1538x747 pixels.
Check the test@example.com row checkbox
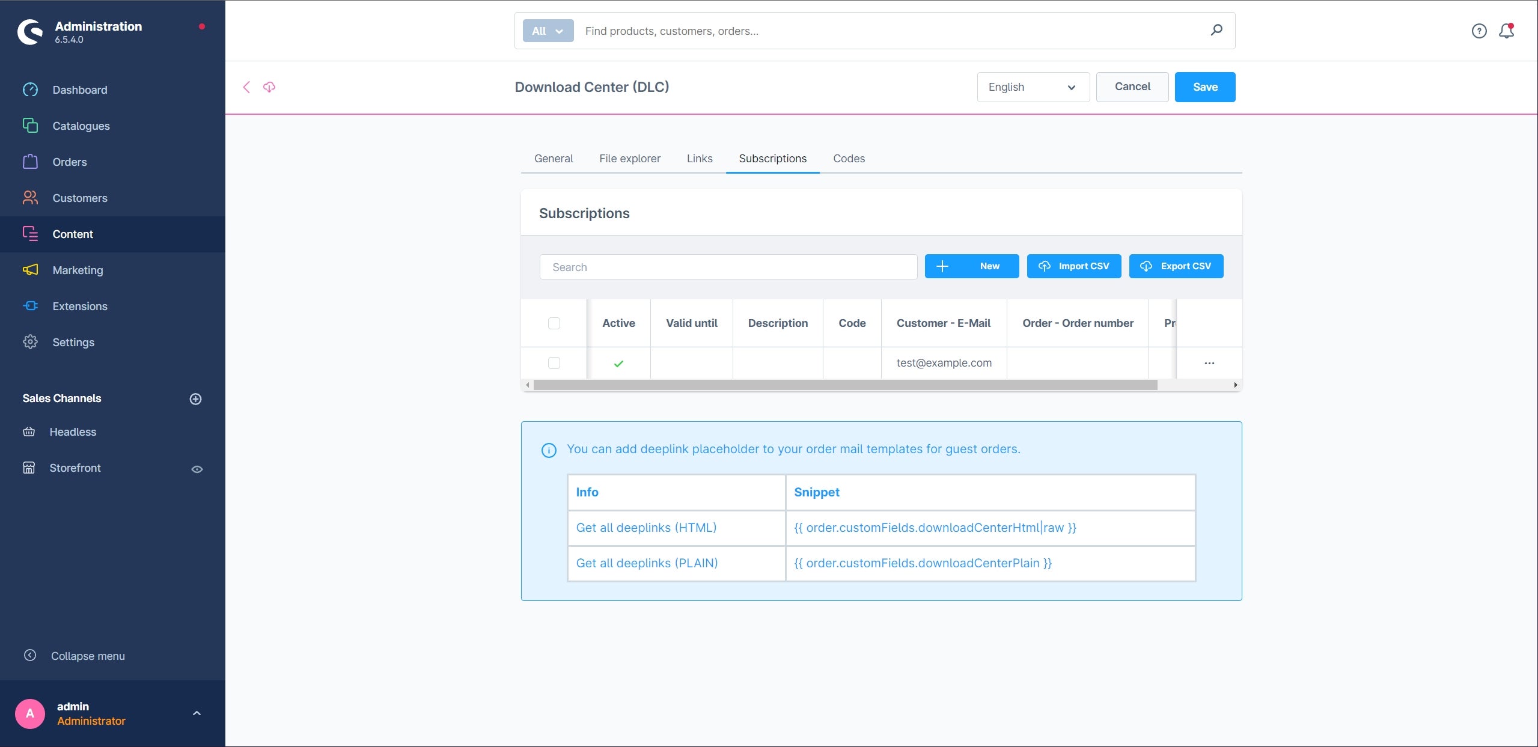(554, 363)
